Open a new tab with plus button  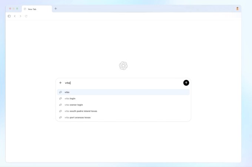56,9
